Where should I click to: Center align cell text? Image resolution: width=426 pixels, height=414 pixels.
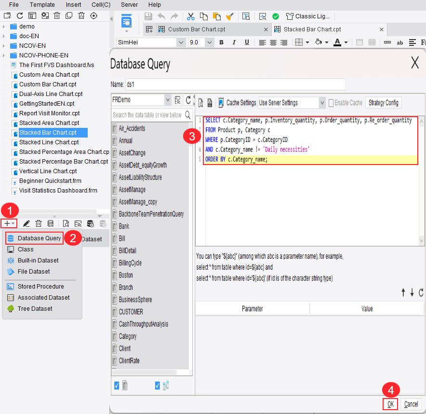point(273,43)
